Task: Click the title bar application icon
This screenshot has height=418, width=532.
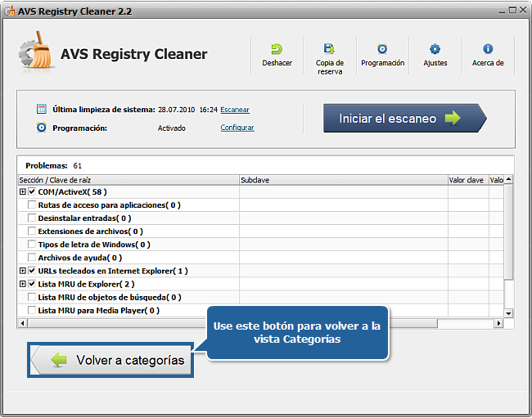Action: pyautogui.click(x=10, y=11)
